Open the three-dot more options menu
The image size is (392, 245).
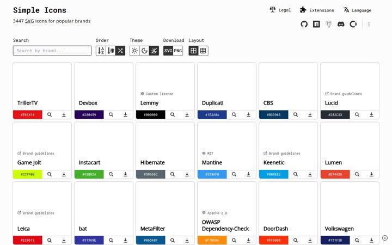[369, 24]
